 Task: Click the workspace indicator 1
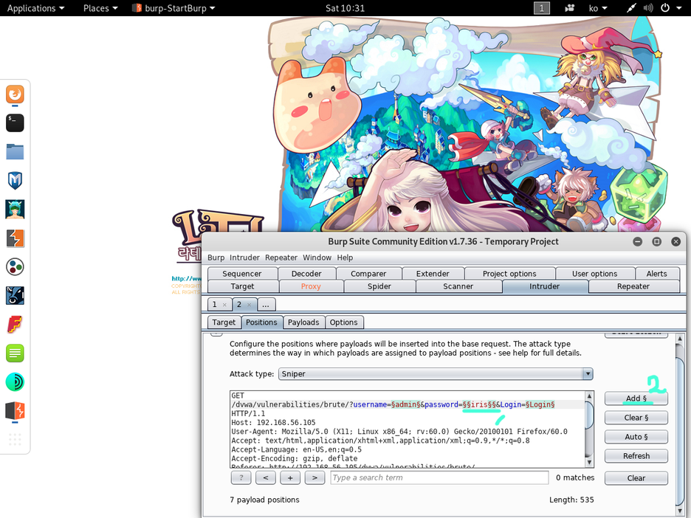click(542, 8)
